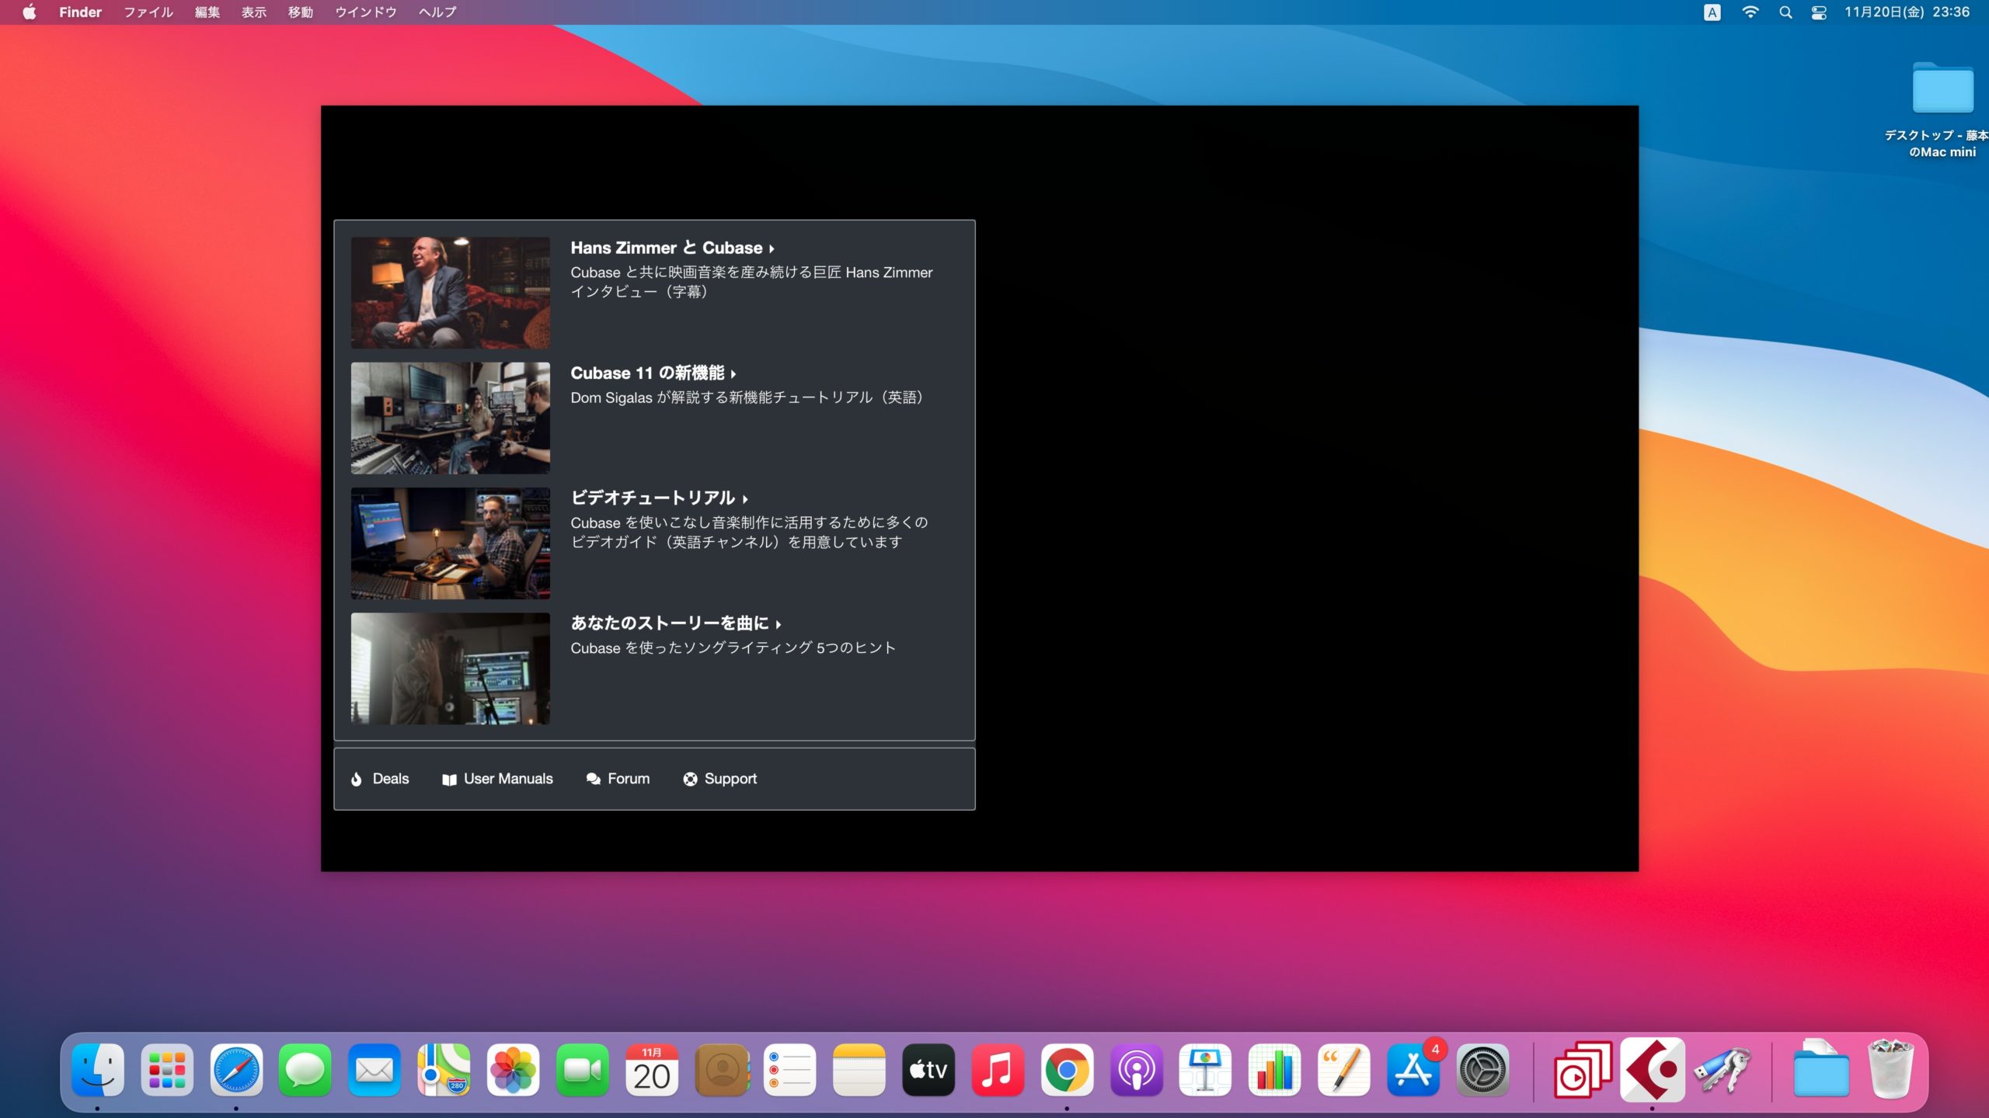Open Podcasts in the Dock
The image size is (1989, 1118).
[1136, 1070]
